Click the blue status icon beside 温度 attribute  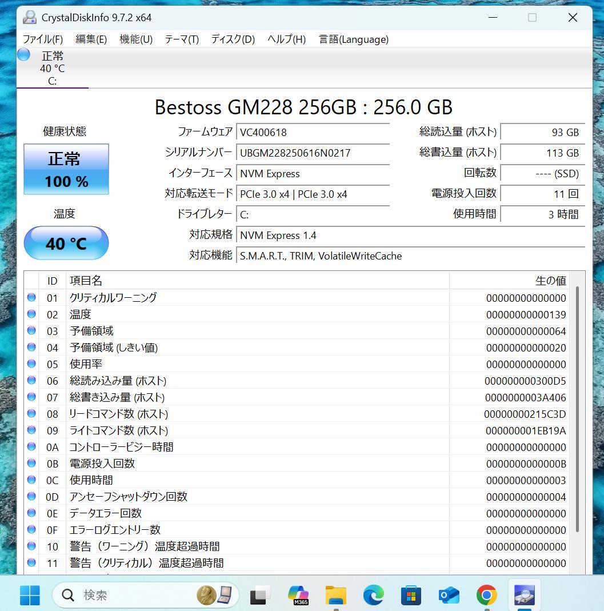click(x=31, y=314)
